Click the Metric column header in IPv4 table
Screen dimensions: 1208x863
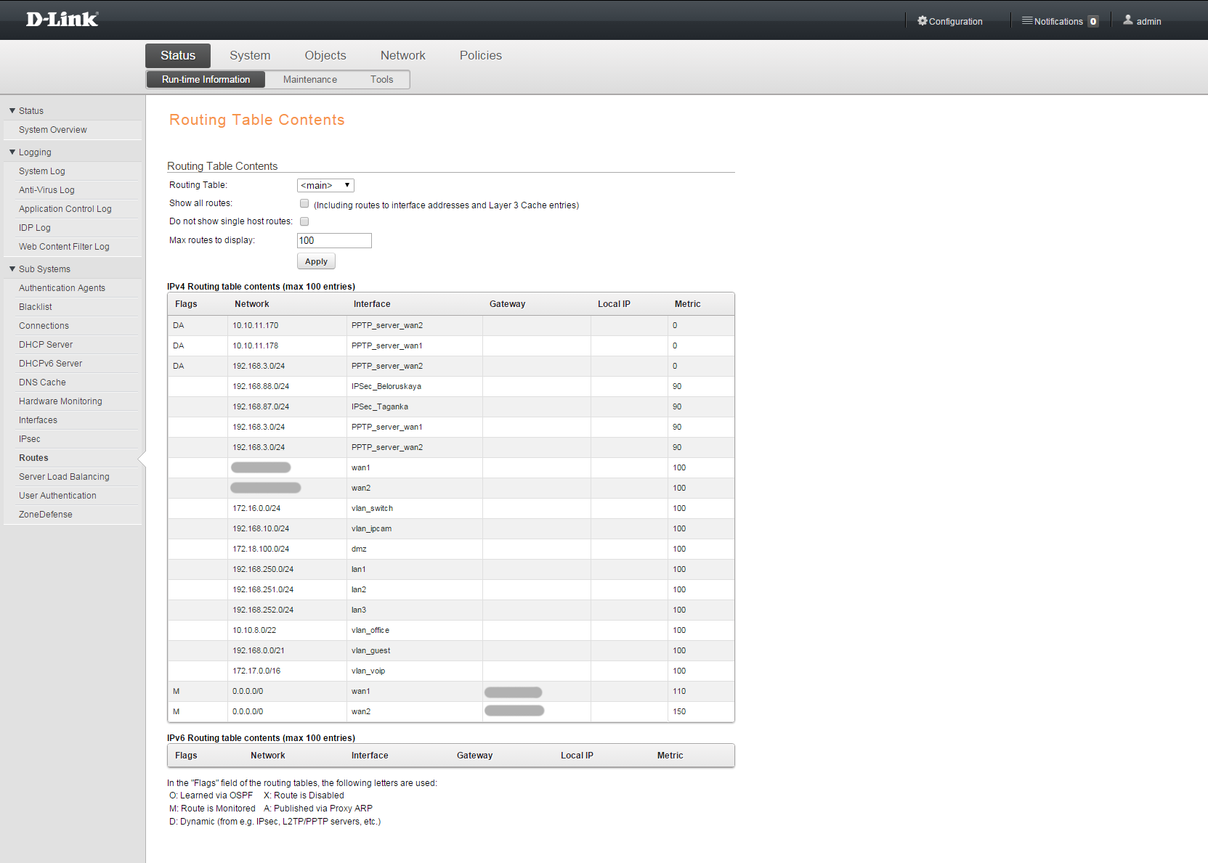(x=687, y=304)
